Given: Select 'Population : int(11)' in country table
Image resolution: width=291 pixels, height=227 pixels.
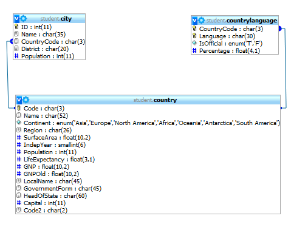Looking at the screenshot, I should click(x=50, y=152).
